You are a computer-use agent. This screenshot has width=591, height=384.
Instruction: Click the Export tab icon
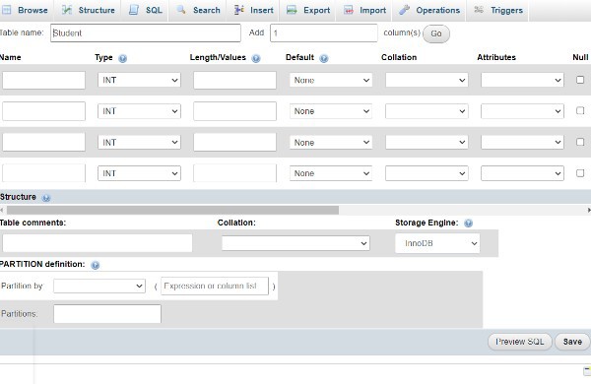point(292,10)
